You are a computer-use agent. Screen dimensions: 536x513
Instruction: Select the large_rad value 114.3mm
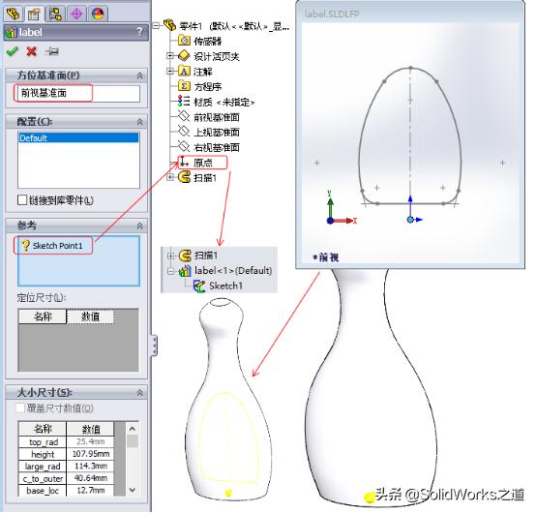click(90, 467)
